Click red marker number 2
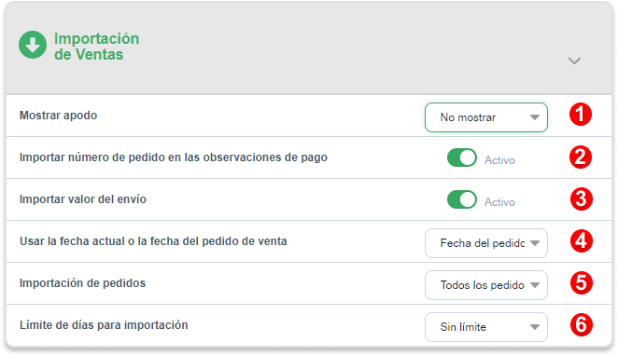 point(581,157)
